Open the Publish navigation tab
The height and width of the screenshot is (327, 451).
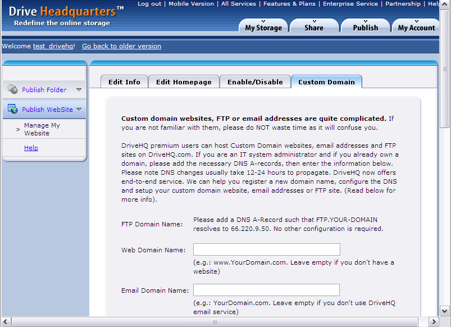(365, 28)
